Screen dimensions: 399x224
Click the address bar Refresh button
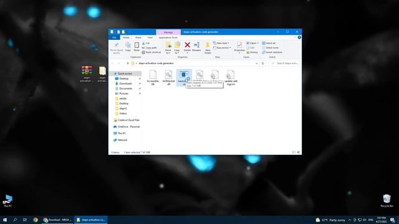[262, 63]
